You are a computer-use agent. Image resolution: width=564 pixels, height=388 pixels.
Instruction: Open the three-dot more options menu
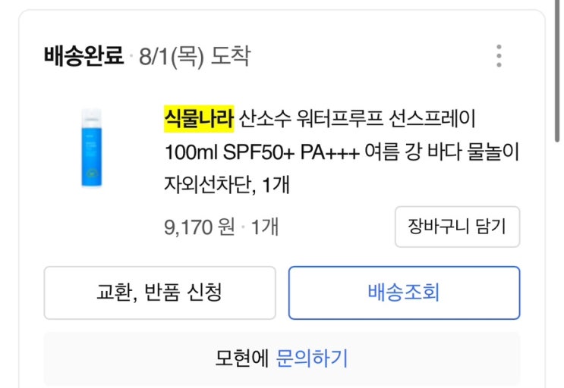click(x=499, y=56)
